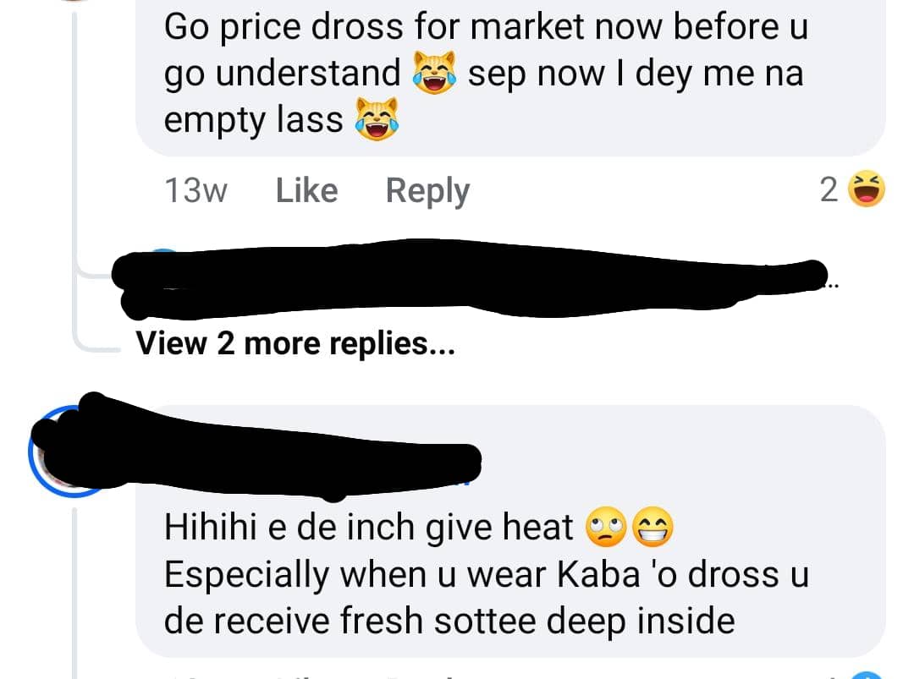The width and height of the screenshot is (914, 679).
Task: Open the 13w timestamp link
Action: [195, 190]
